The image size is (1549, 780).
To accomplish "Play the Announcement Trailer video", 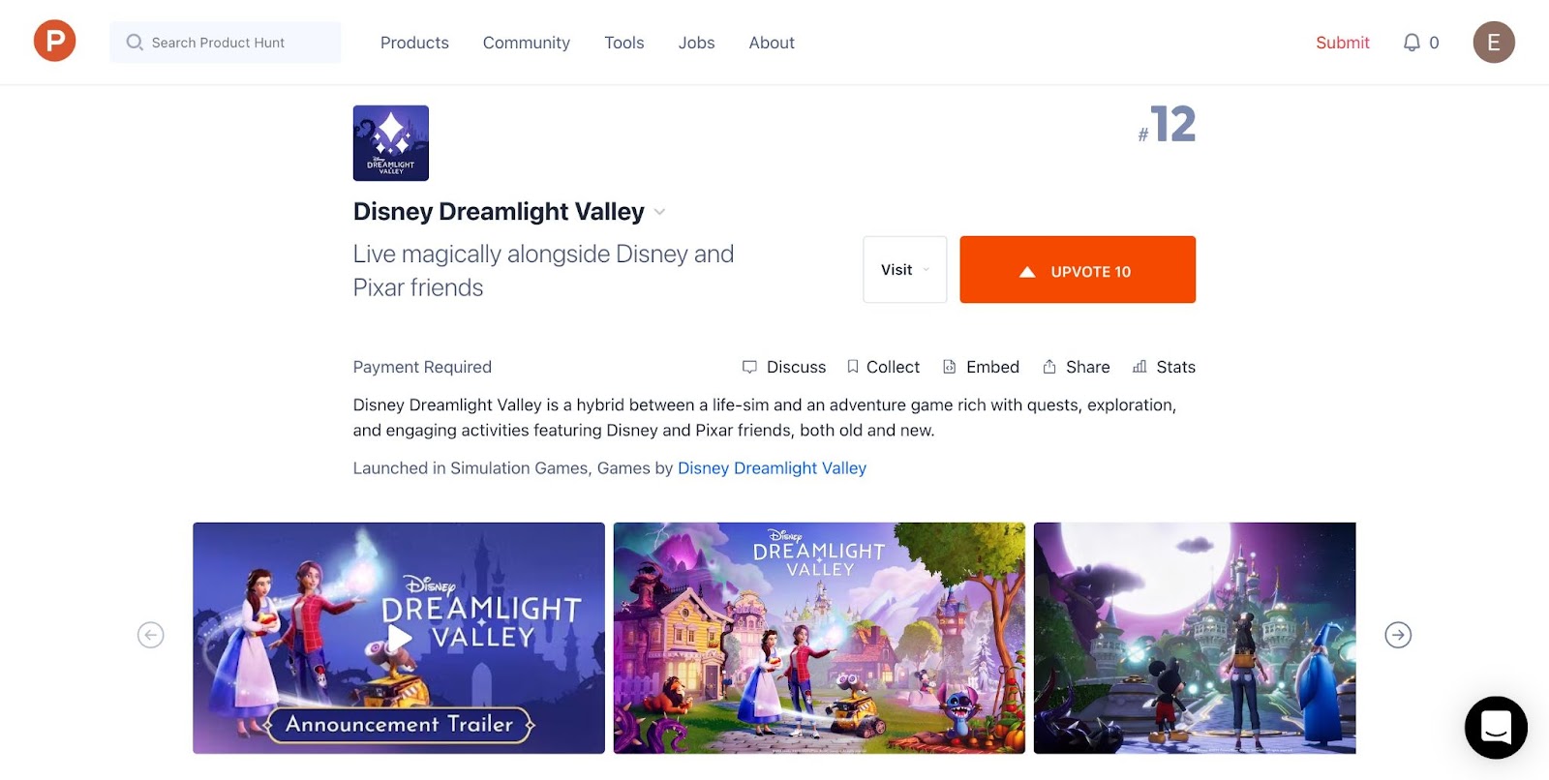I will (399, 638).
